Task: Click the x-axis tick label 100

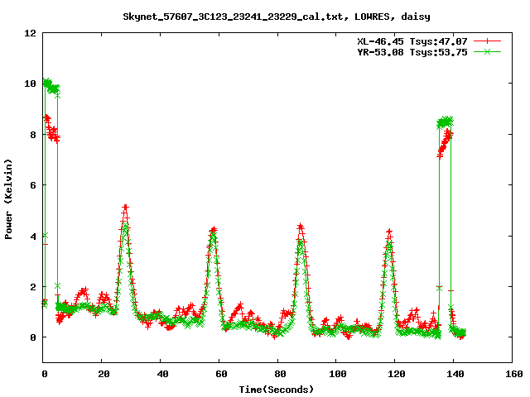Action: (x=338, y=374)
